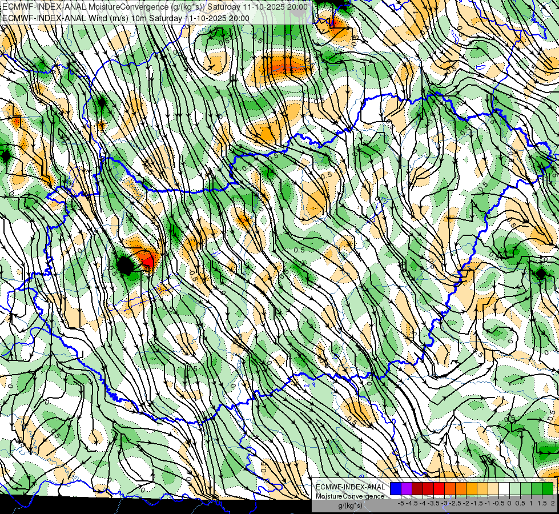Pick the bright red swatch left of -3
This screenshot has height=514, width=559.
[x=439, y=488]
